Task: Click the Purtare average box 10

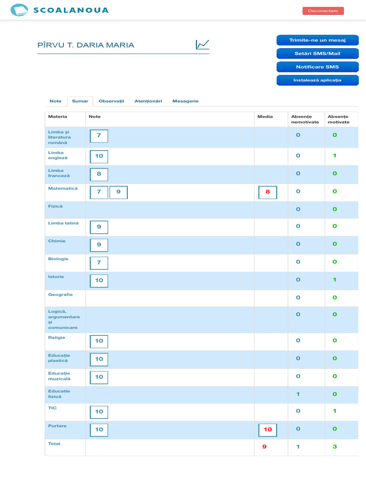Action: coord(268,430)
